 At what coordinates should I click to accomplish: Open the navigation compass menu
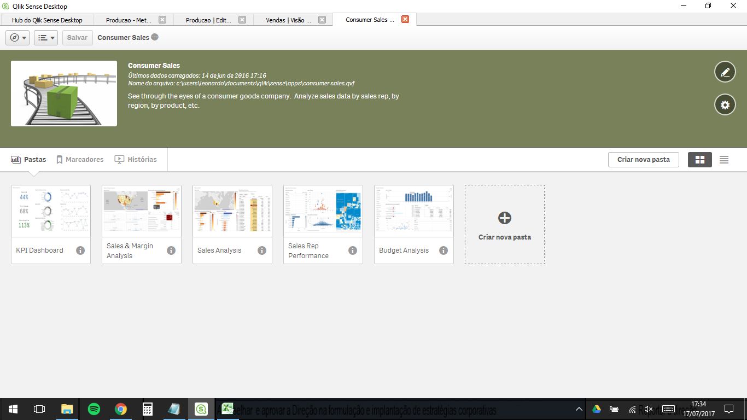pos(17,38)
